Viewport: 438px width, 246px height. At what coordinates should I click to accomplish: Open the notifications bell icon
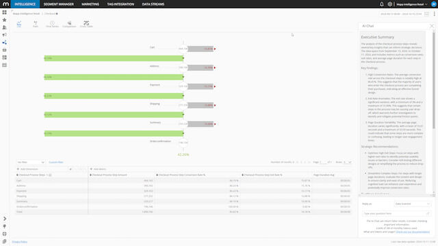pyautogui.click(x=382, y=4)
